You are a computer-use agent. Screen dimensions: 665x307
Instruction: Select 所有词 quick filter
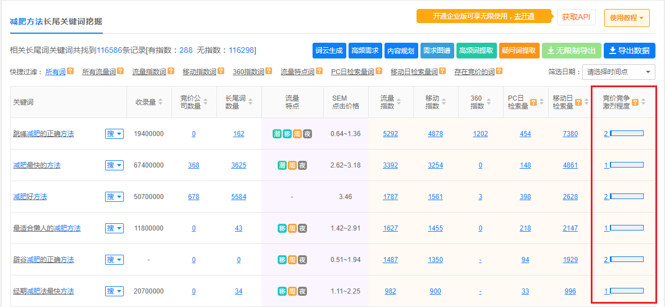coord(55,72)
